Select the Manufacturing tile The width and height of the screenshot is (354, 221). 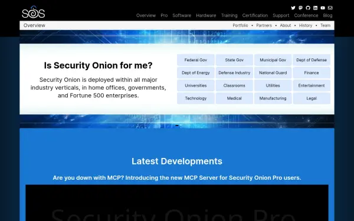pos(273,98)
